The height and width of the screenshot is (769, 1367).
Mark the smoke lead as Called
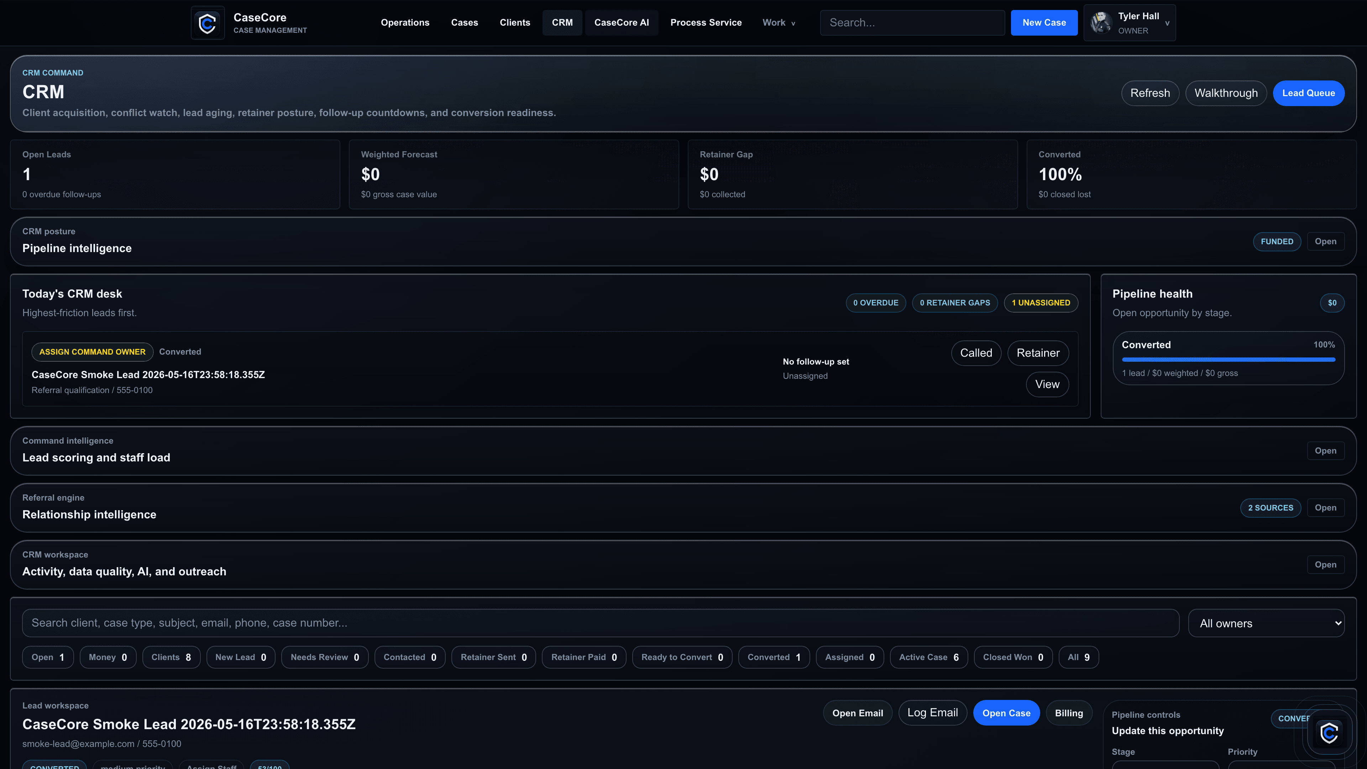click(x=976, y=353)
